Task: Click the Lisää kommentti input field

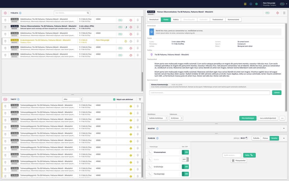Action: pyautogui.click(x=210, y=93)
